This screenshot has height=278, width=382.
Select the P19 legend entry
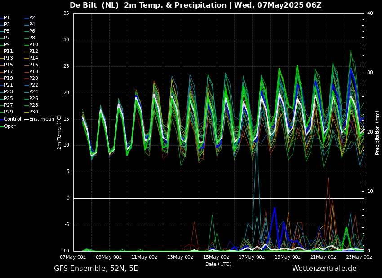(8, 78)
